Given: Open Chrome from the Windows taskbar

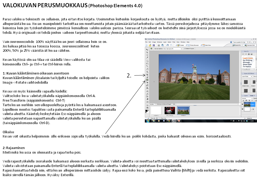Looking at the screenshot, I should coord(169,121).
